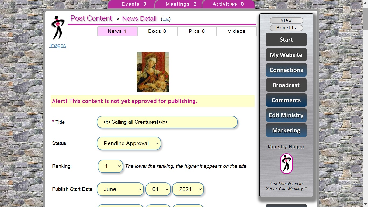Open the Status dropdown showing Pending Approval
368x207 pixels.
point(129,143)
